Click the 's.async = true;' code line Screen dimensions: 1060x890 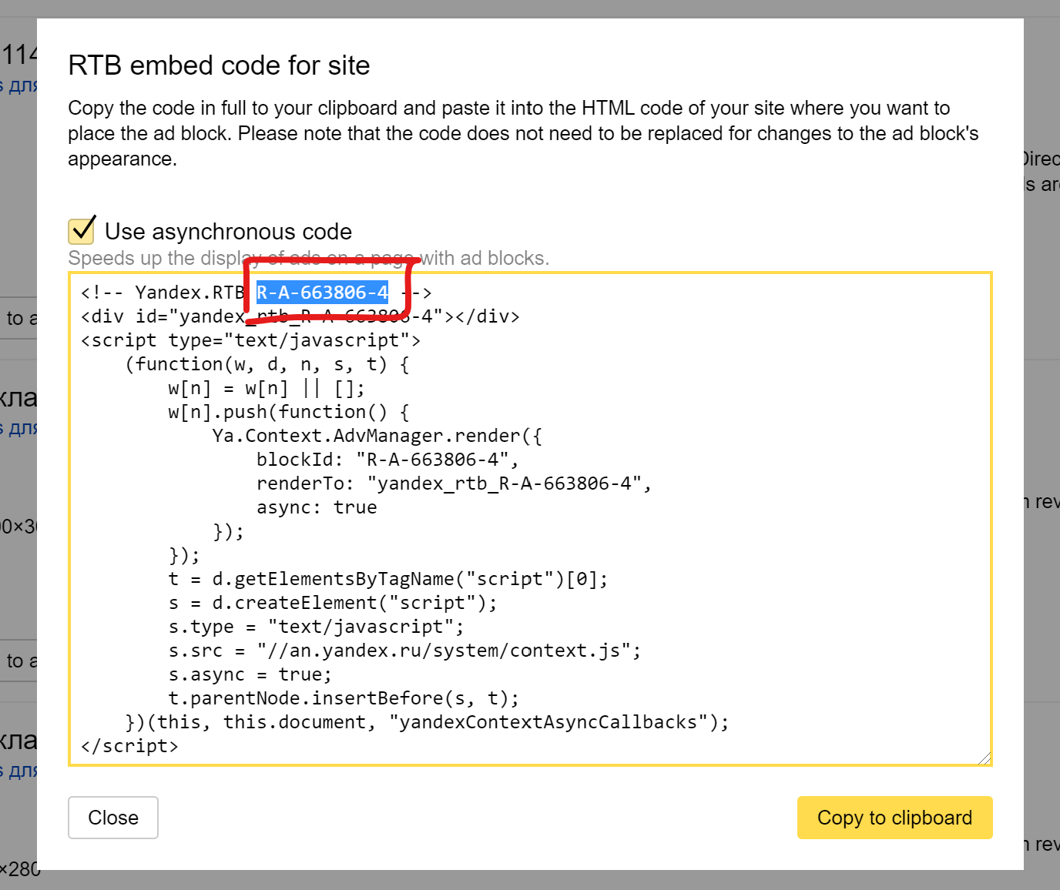click(250, 674)
